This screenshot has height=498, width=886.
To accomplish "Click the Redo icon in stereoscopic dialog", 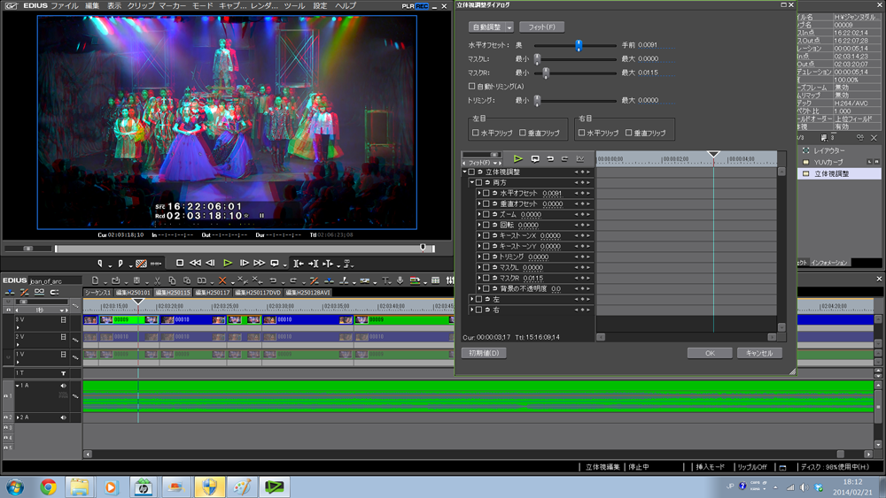I will click(x=564, y=159).
